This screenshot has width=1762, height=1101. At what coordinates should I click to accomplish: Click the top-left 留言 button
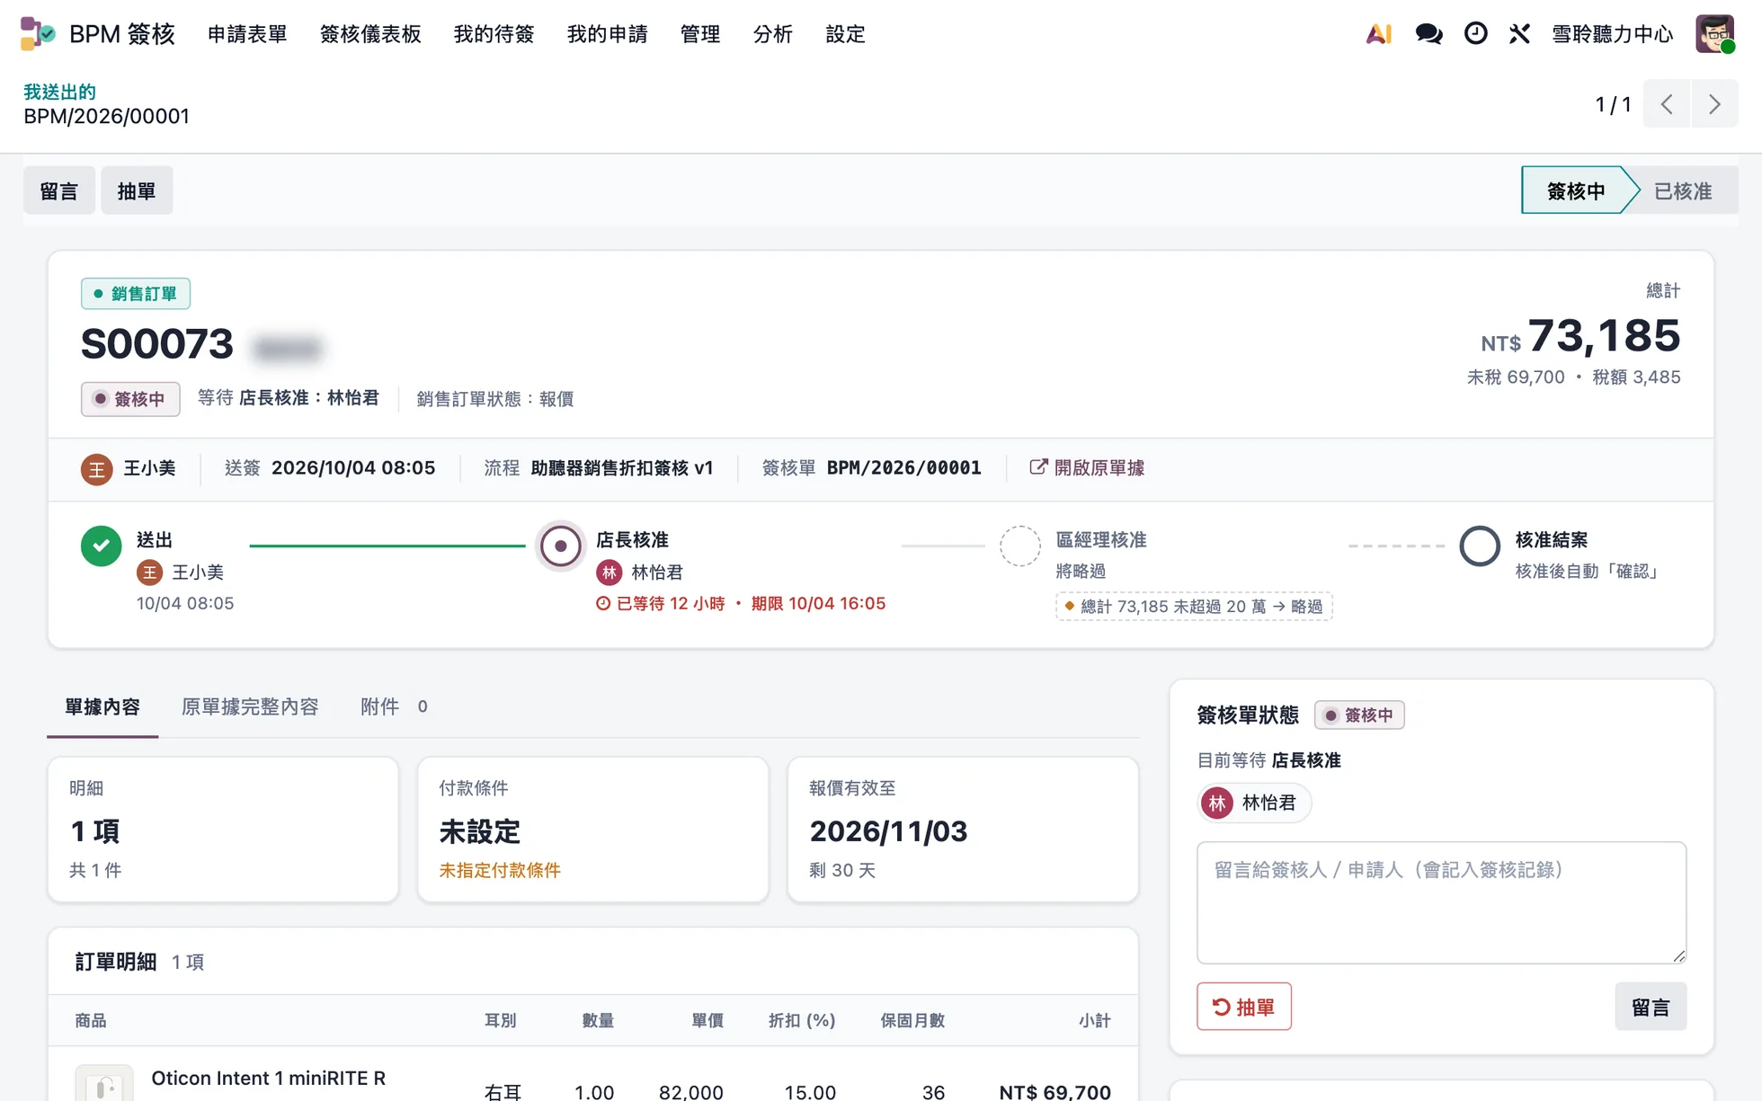point(59,191)
